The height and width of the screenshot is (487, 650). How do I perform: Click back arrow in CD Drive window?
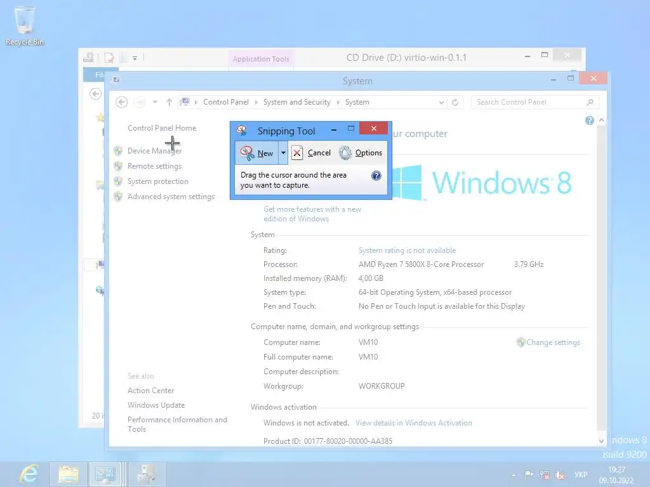coord(95,94)
